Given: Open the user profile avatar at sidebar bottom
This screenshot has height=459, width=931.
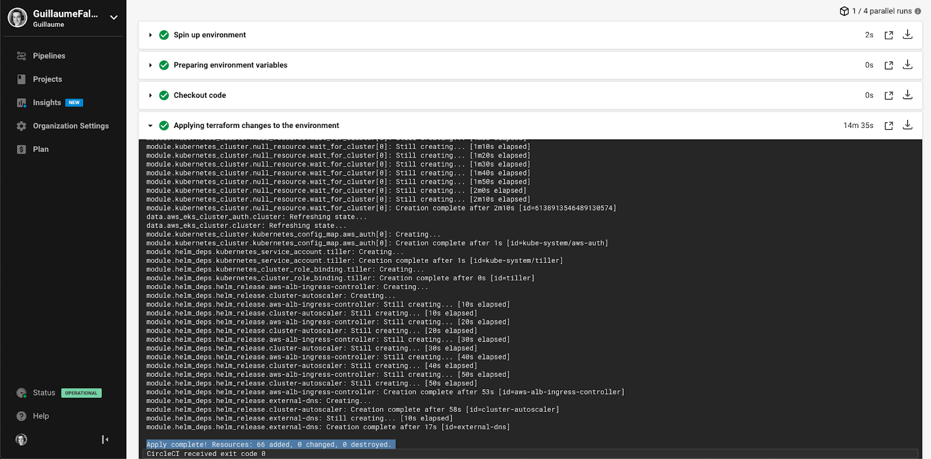Looking at the screenshot, I should point(22,439).
